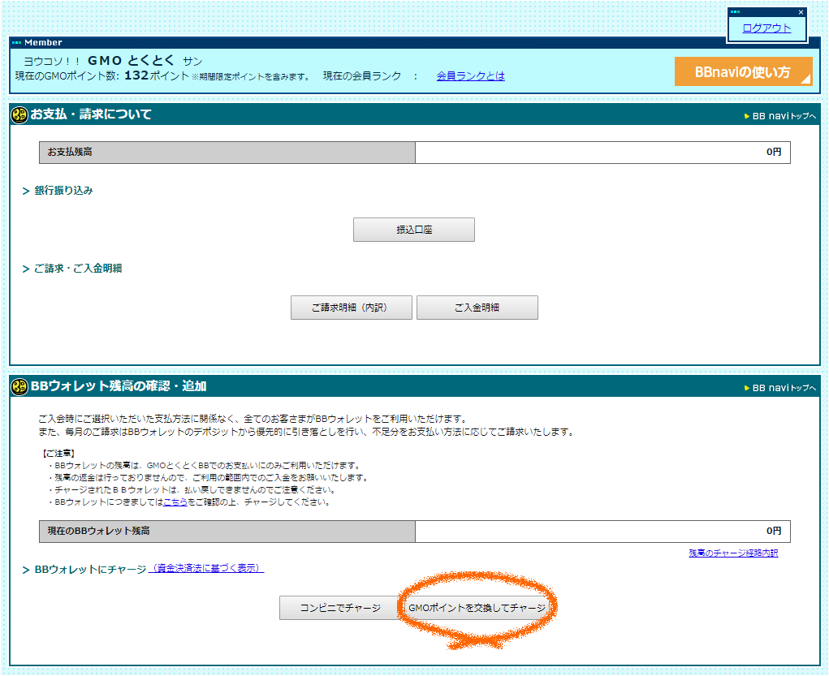Click the お支払残高 amount field
This screenshot has width=829, height=676.
[602, 153]
